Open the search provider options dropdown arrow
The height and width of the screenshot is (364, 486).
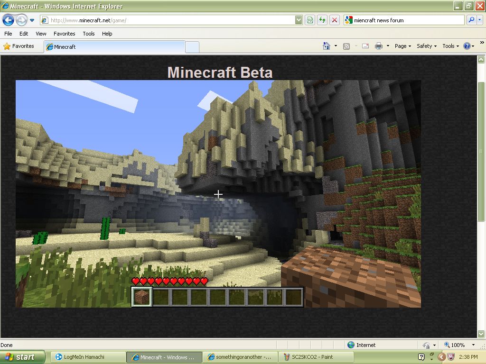(x=480, y=20)
